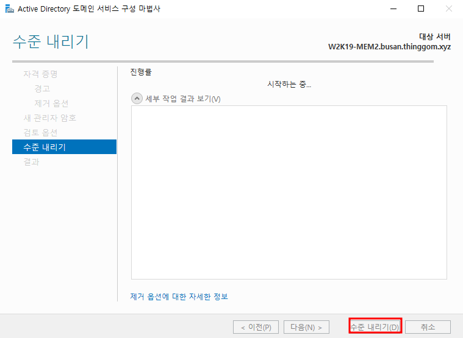Image resolution: width=463 pixels, height=338 pixels.
Task: Maximize the wizard window
Action: (x=421, y=9)
